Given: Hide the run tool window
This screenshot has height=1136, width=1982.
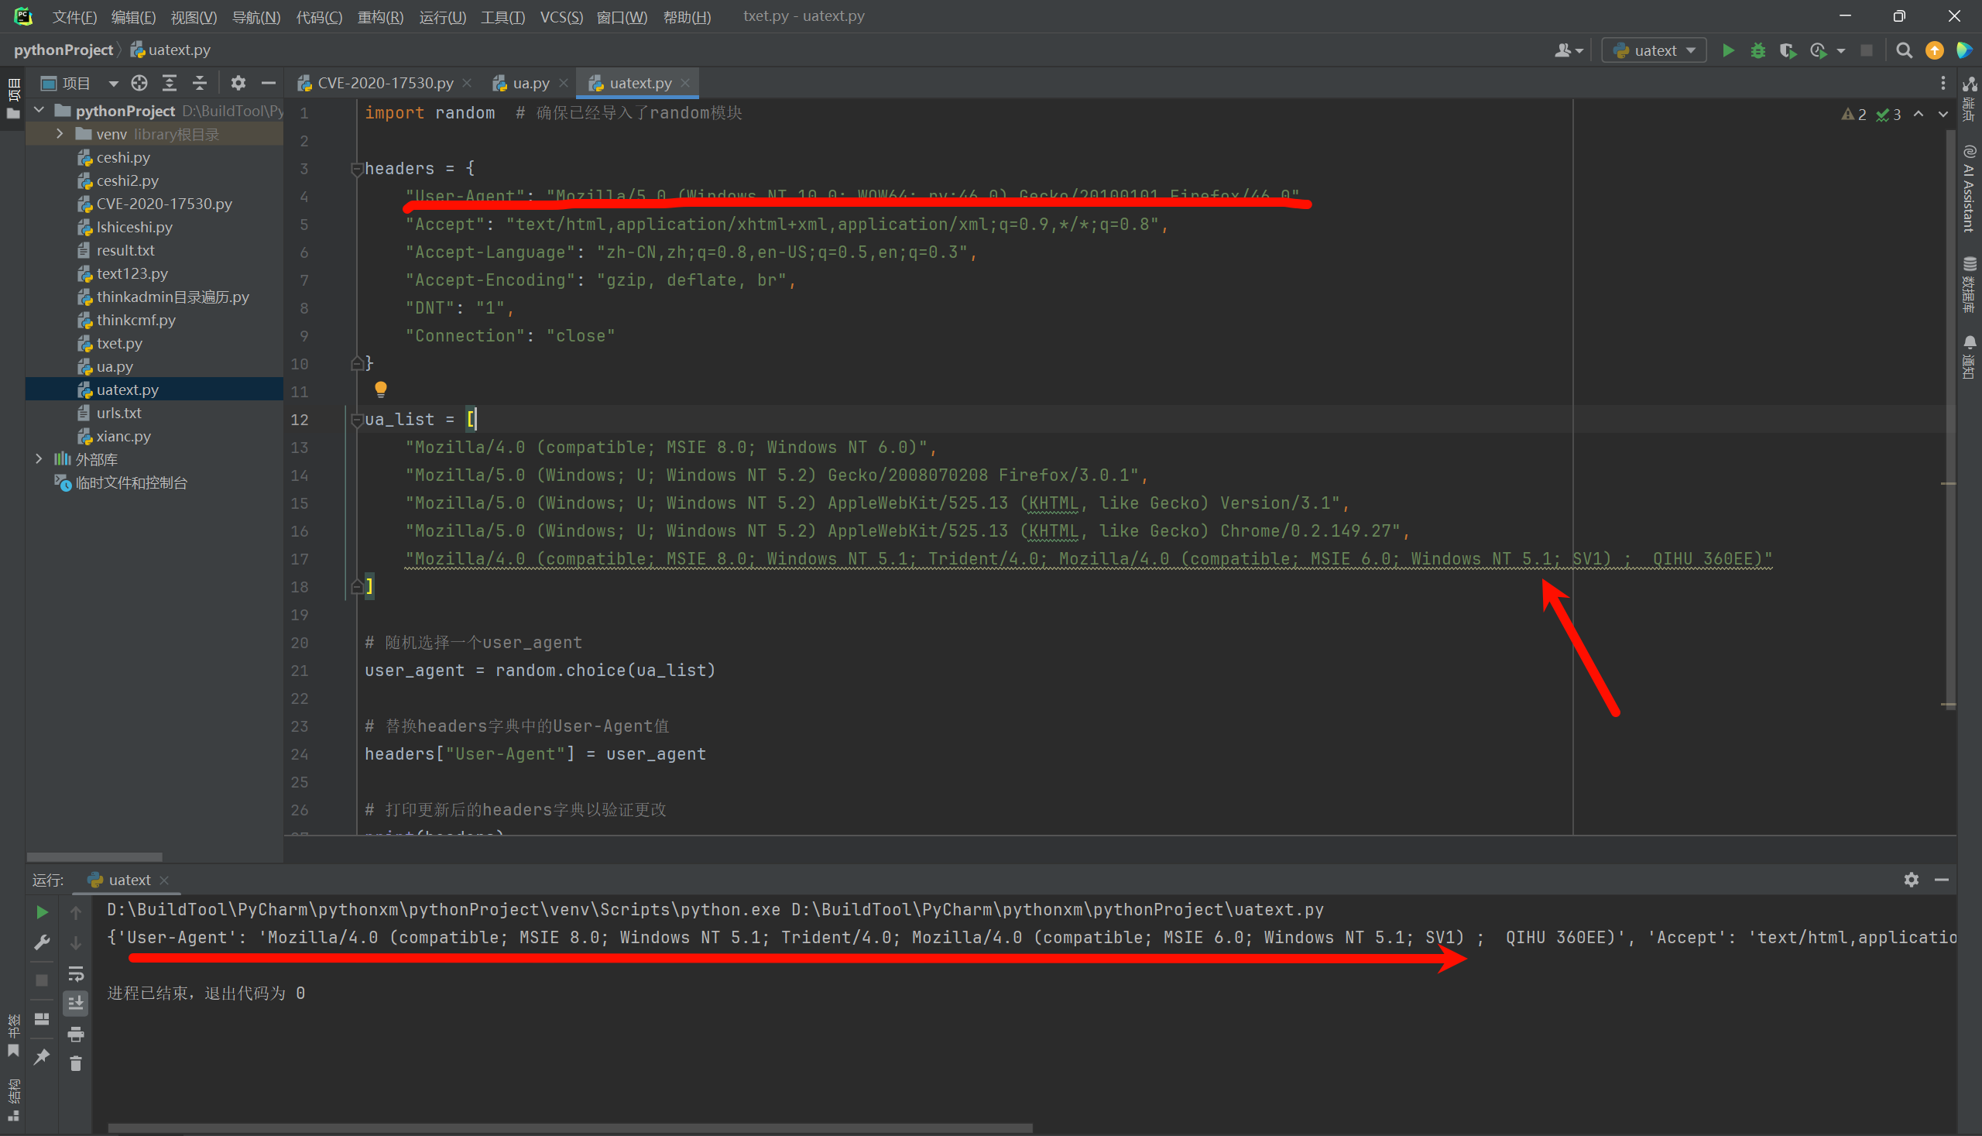Looking at the screenshot, I should [1942, 880].
